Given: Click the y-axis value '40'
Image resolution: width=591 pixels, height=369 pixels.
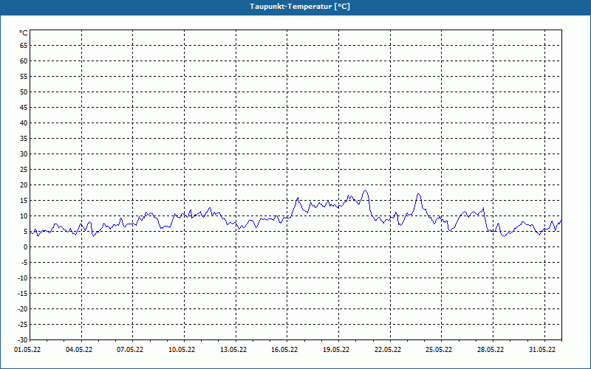Looking at the screenshot, I should pyautogui.click(x=24, y=123).
